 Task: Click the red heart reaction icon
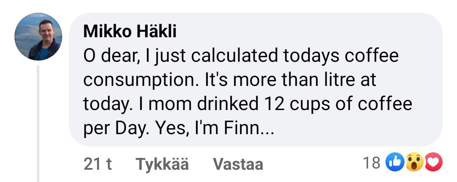tap(433, 163)
